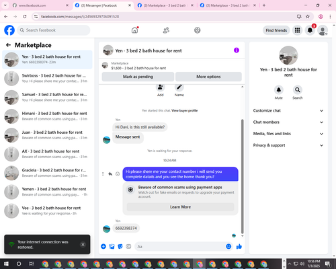Choose a GIF icon

click(128, 247)
